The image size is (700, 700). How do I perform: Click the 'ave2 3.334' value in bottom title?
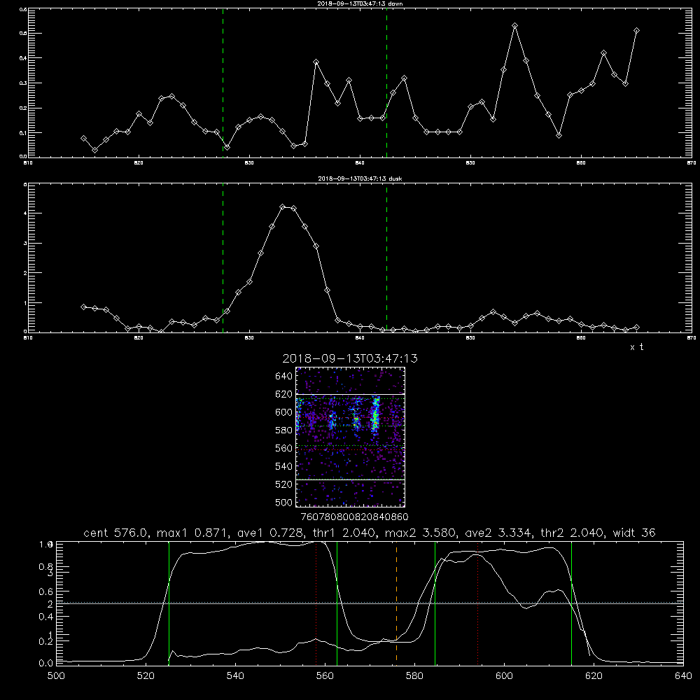coord(498,533)
